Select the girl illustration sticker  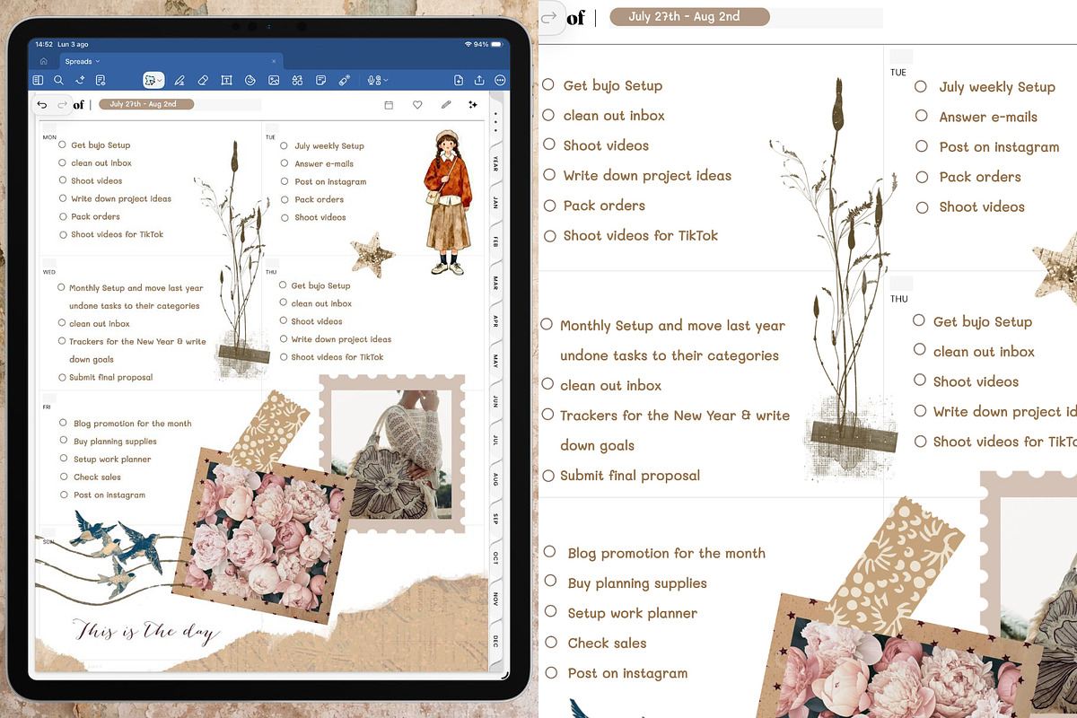coord(446,202)
